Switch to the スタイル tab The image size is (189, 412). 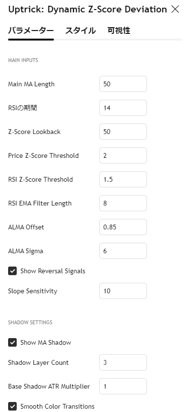pyautogui.click(x=81, y=31)
